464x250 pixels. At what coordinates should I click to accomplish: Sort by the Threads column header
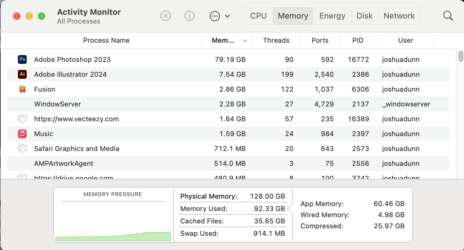tap(276, 41)
